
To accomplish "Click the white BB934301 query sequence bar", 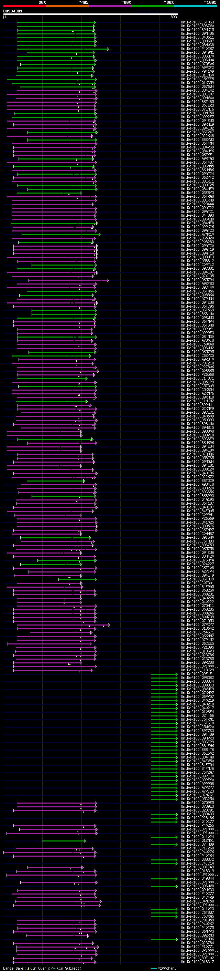I will [91, 14].
